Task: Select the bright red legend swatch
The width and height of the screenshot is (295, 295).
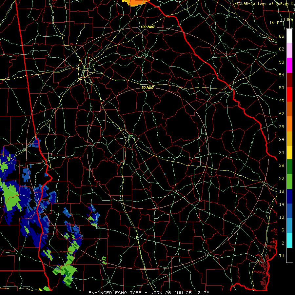Action: [x=289, y=94]
